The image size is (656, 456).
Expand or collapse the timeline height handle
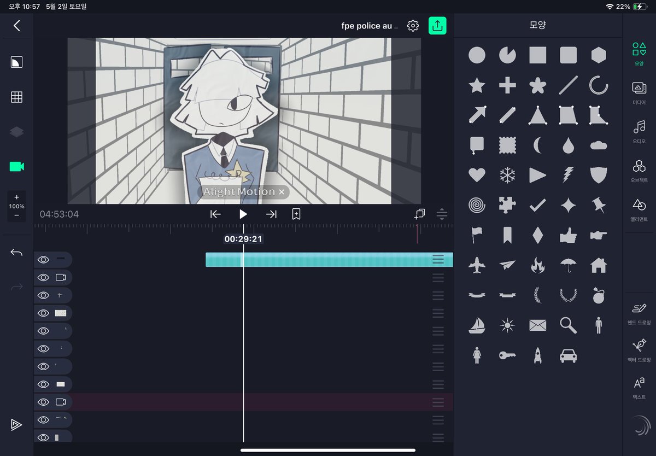[x=442, y=214]
